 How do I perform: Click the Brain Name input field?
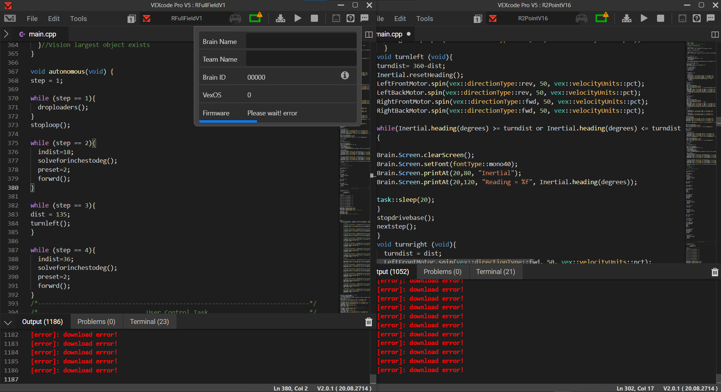coord(301,41)
